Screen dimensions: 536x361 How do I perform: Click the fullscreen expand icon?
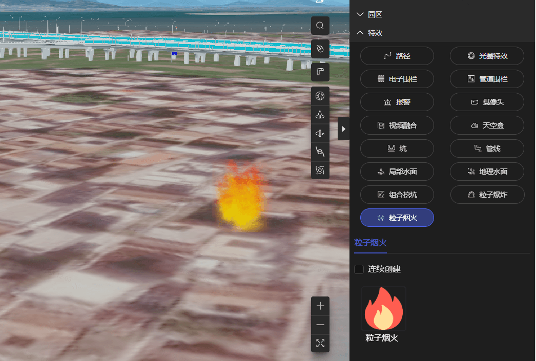click(x=320, y=343)
